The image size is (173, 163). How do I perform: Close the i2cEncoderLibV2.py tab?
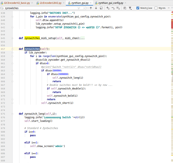coord(64,3)
